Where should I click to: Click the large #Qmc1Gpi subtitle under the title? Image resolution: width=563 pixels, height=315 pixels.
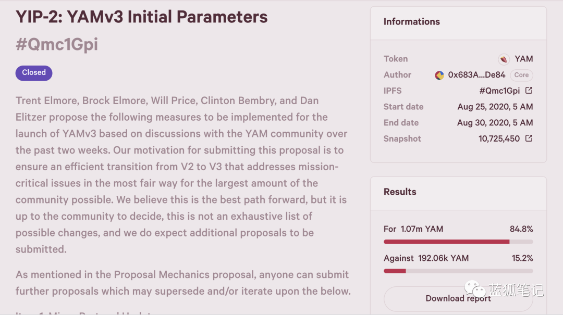(57, 44)
